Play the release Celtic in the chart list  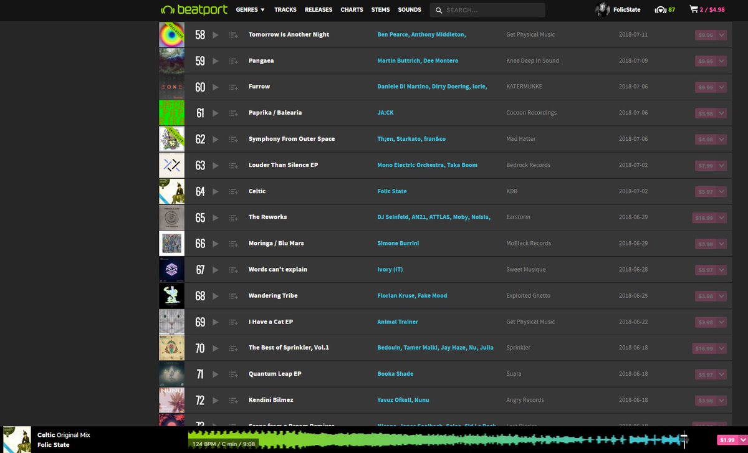[216, 192]
